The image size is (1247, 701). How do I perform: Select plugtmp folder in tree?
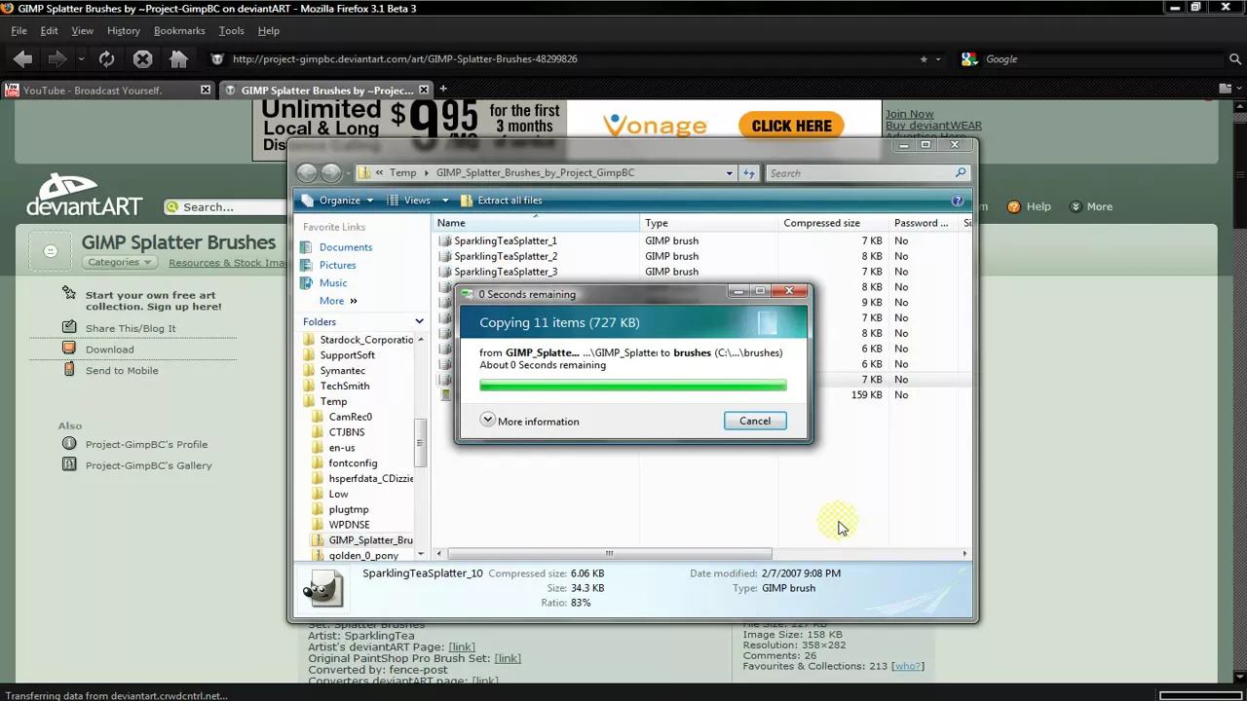click(x=348, y=509)
